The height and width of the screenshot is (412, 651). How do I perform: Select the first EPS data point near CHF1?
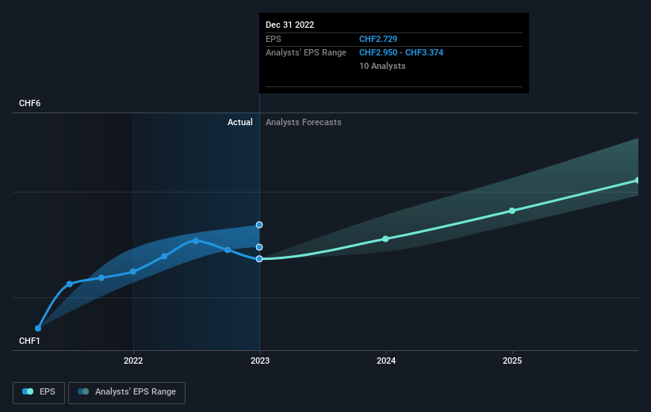click(x=38, y=328)
